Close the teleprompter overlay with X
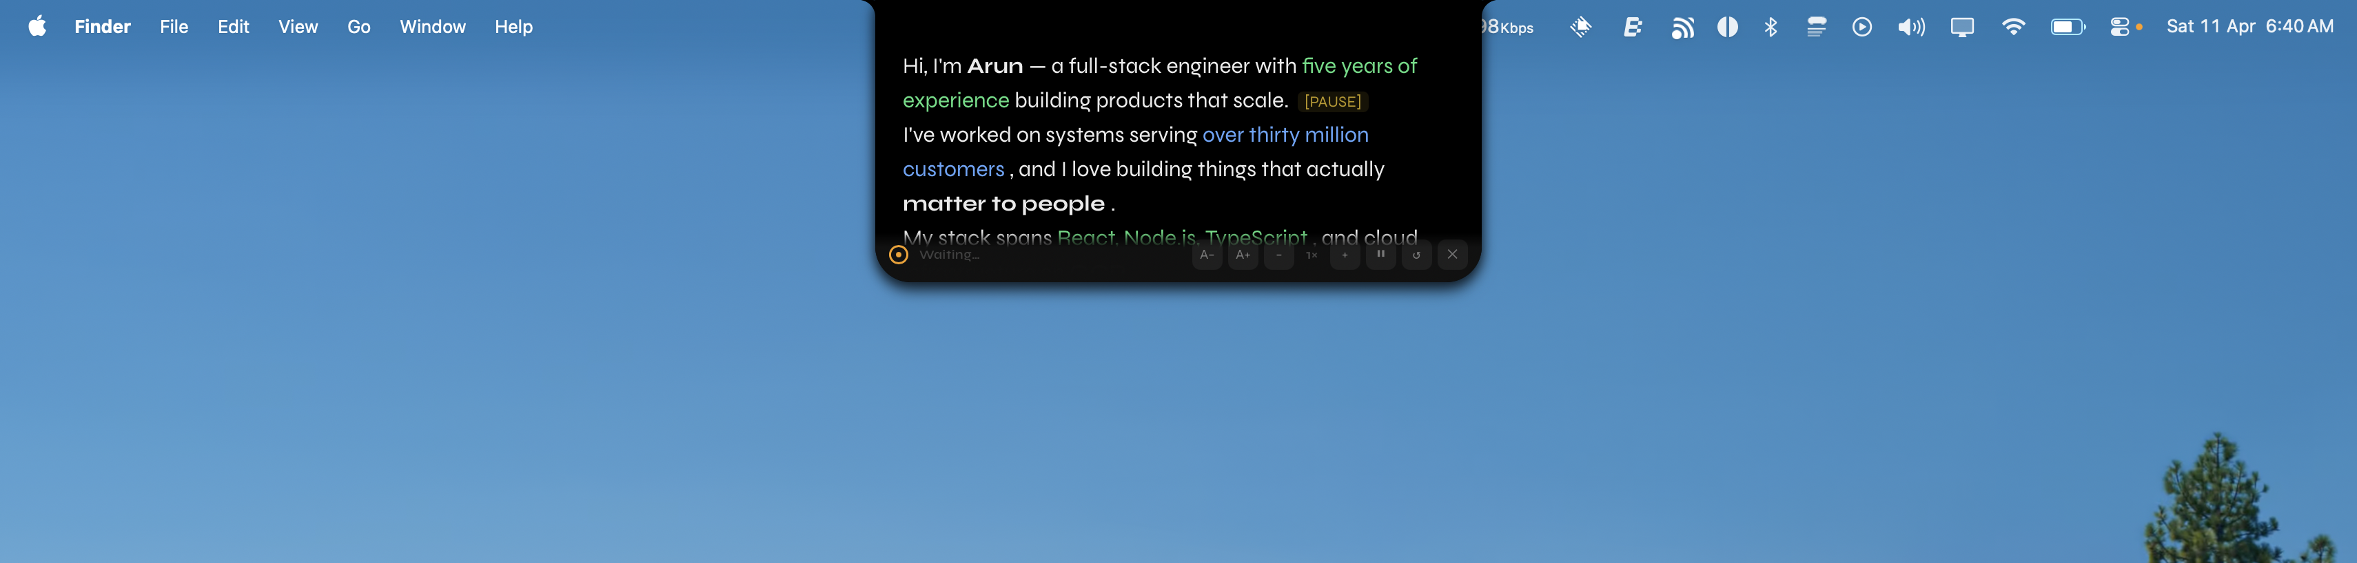The image size is (2357, 563). [1452, 255]
